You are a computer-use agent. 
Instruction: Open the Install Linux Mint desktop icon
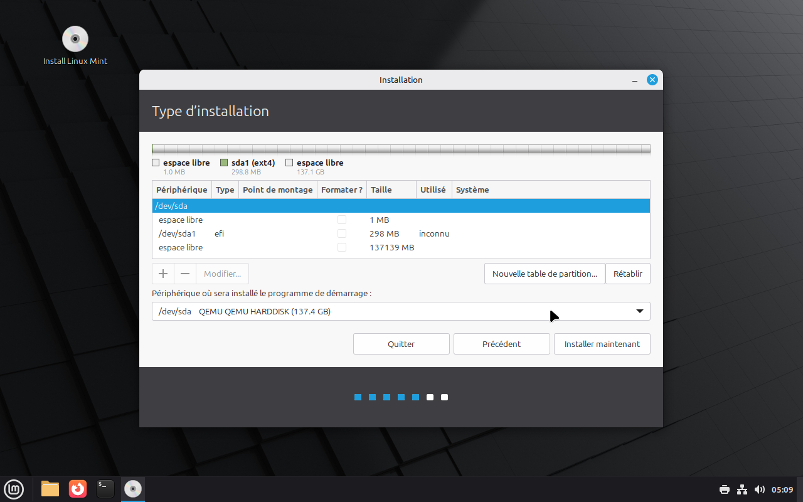75,45
